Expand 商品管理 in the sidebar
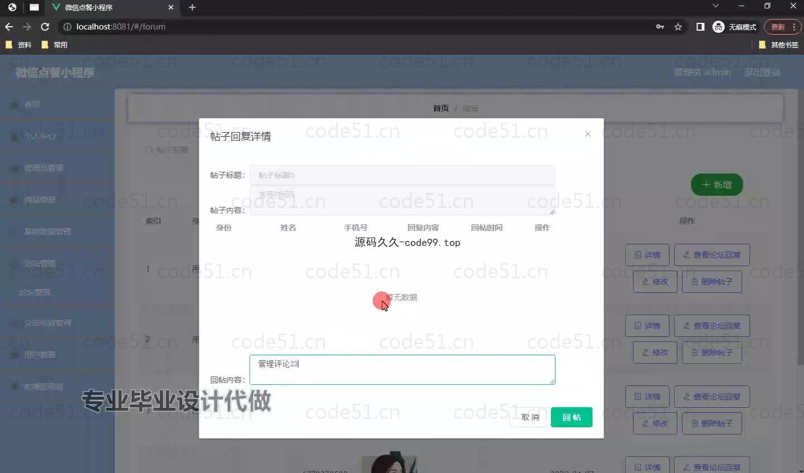The height and width of the screenshot is (473, 804). 56,200
